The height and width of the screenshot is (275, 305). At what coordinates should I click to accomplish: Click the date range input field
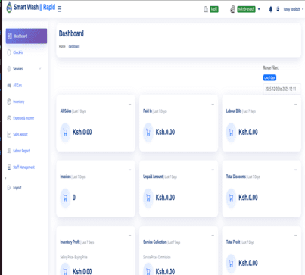[x=282, y=89]
